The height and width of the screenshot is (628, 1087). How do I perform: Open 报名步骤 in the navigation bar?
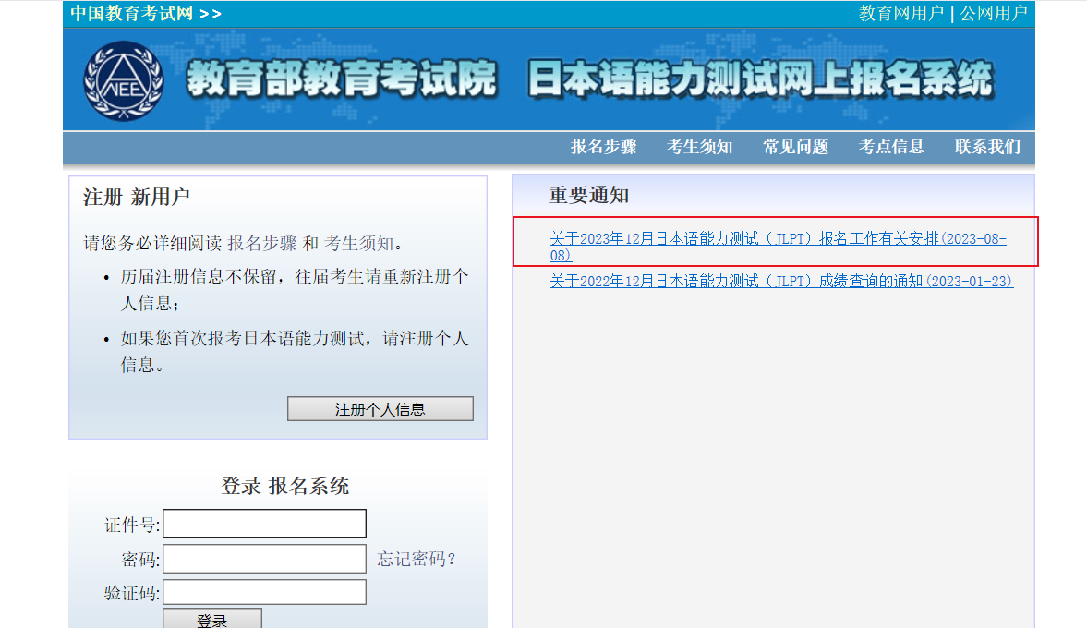click(603, 147)
